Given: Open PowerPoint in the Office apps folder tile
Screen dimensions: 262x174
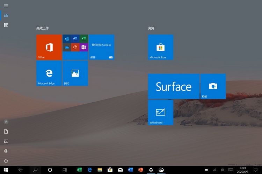Looking at the screenshot, I should pyautogui.click(x=75, y=47).
